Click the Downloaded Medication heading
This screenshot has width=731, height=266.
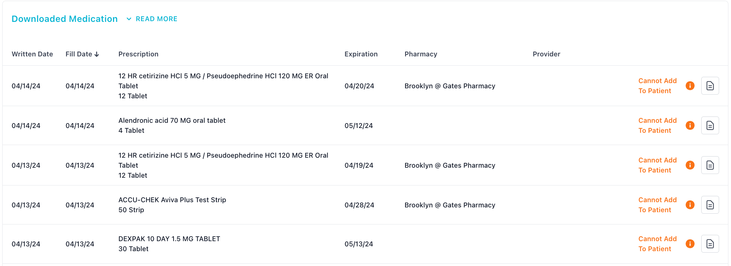point(65,19)
